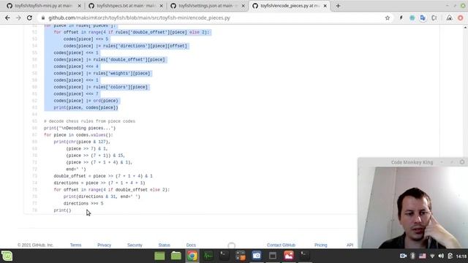Open the Docs footer link
This screenshot has width=468, height=263.
click(191, 245)
